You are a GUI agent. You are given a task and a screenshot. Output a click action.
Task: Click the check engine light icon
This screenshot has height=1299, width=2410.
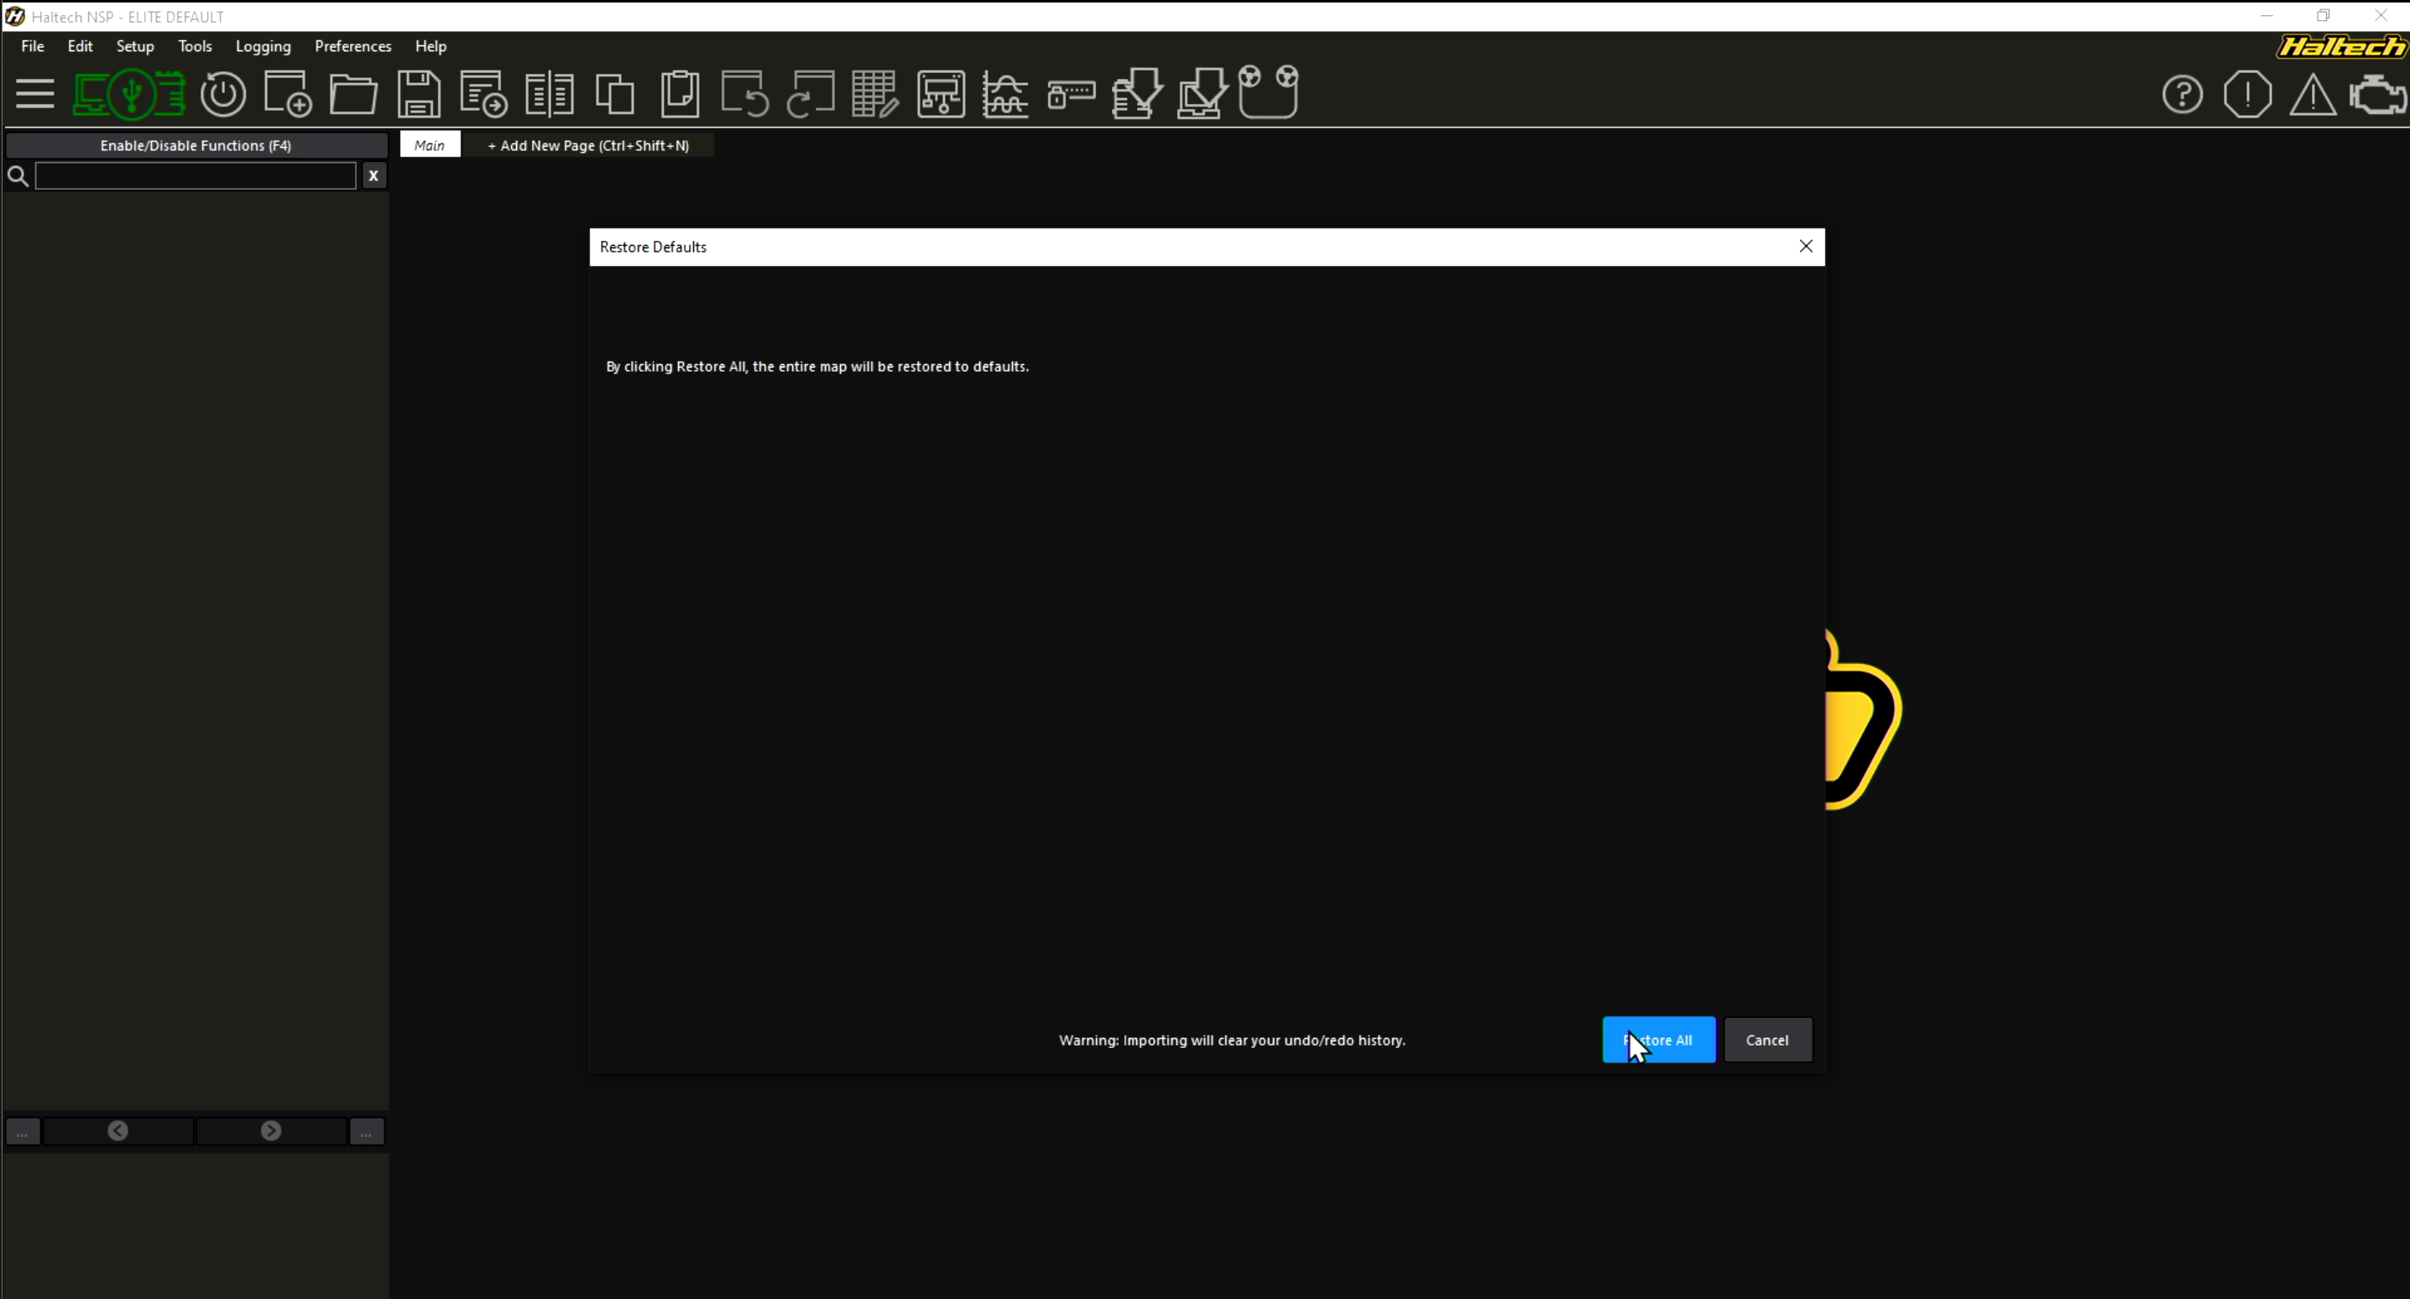tap(2378, 96)
